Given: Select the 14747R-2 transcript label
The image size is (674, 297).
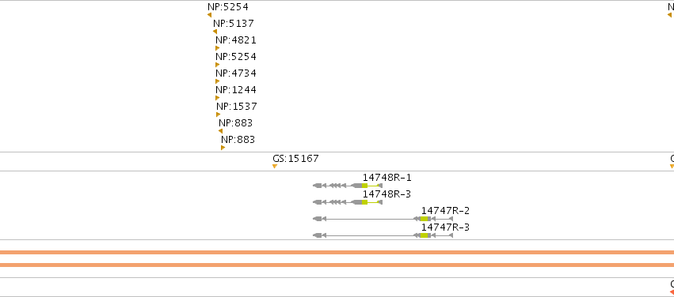Looking at the screenshot, I should tap(445, 211).
